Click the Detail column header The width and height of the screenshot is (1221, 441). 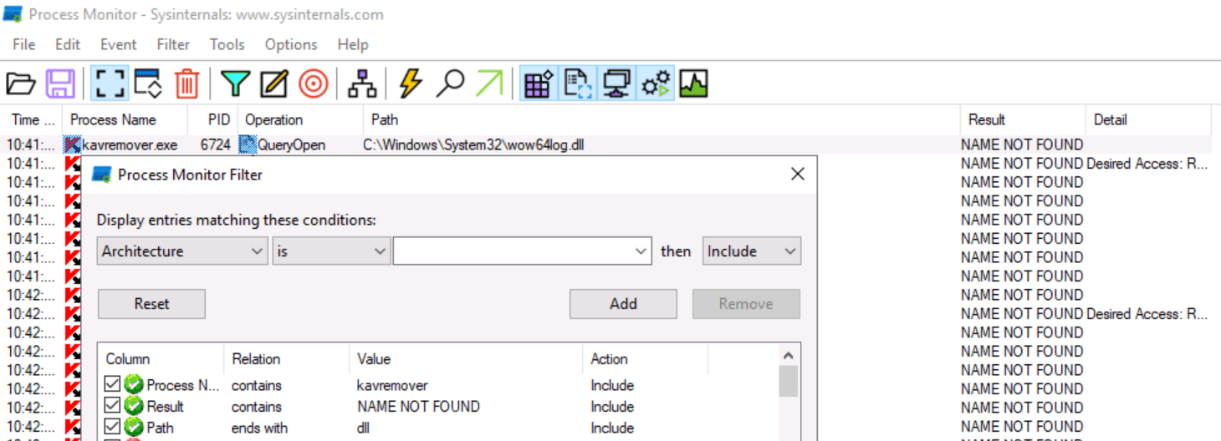coord(1148,119)
